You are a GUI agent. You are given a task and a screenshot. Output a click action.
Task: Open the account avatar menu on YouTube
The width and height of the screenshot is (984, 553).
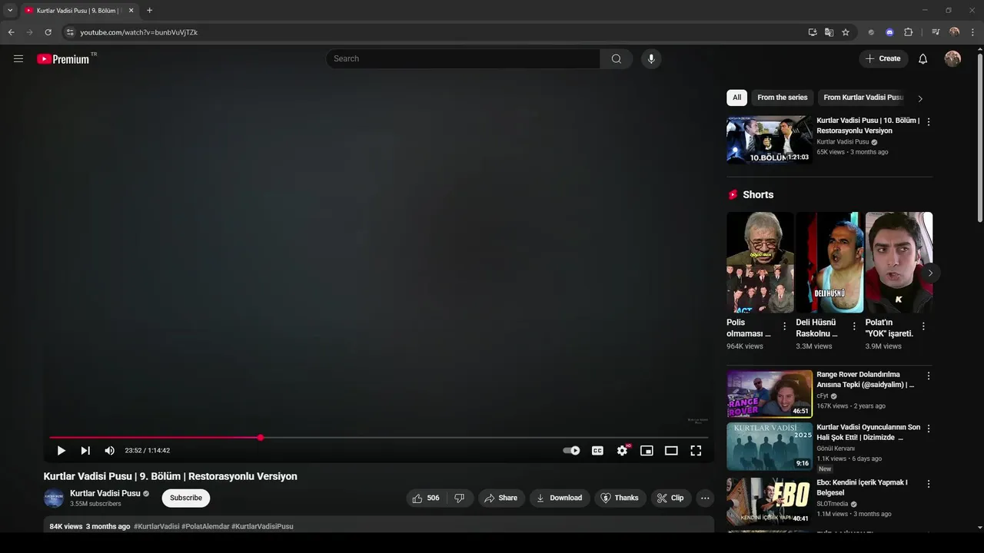point(952,59)
